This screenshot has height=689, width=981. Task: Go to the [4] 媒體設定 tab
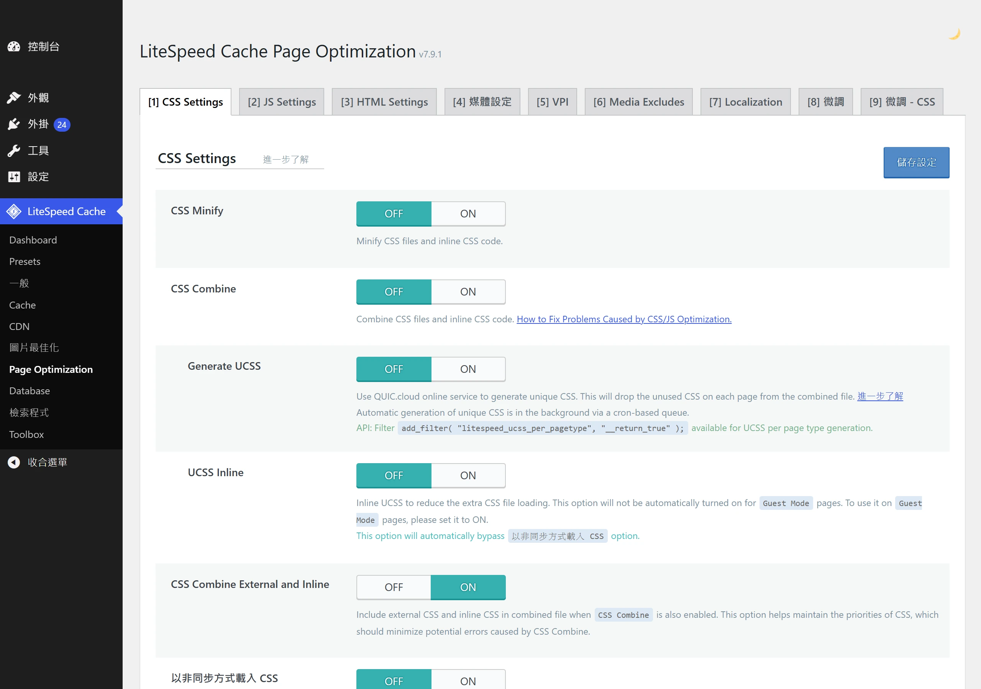pyautogui.click(x=482, y=102)
